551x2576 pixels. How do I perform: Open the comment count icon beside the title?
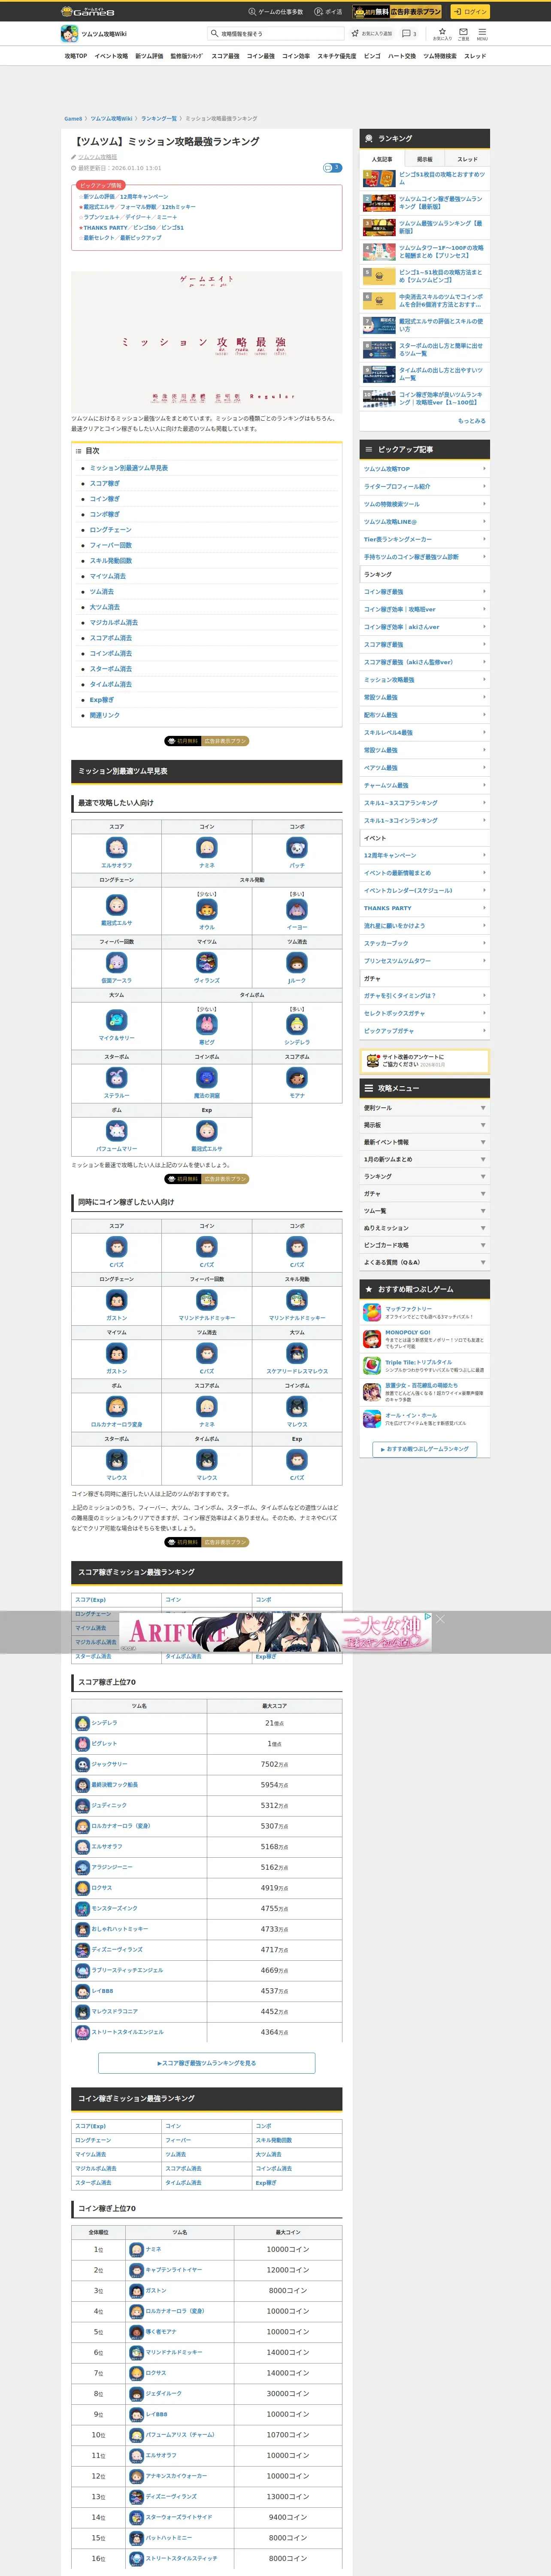coord(332,167)
